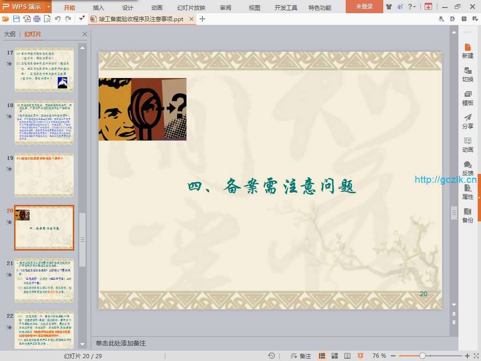Click the Print icon
Viewport: 481px width, 361px height.
point(37,19)
